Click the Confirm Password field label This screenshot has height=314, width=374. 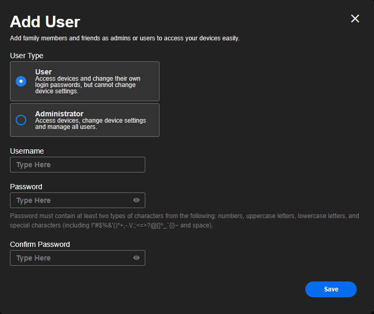click(x=40, y=244)
